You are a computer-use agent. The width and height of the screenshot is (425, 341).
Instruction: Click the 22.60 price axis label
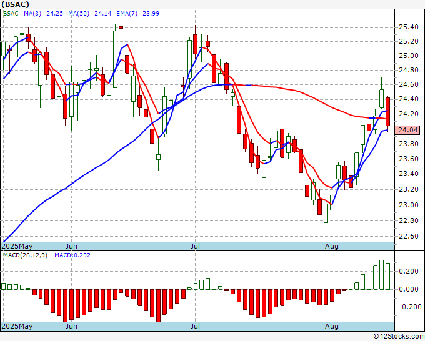pos(409,236)
